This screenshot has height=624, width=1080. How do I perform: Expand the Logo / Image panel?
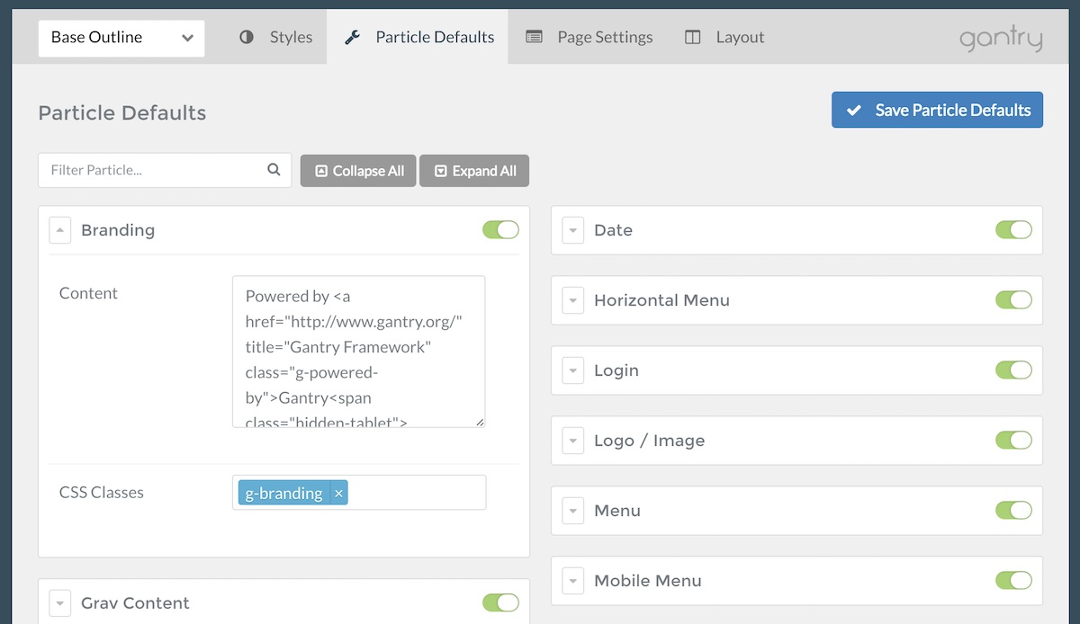click(572, 441)
